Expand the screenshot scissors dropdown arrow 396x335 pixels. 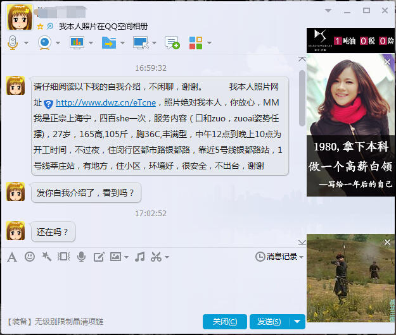coord(167,257)
